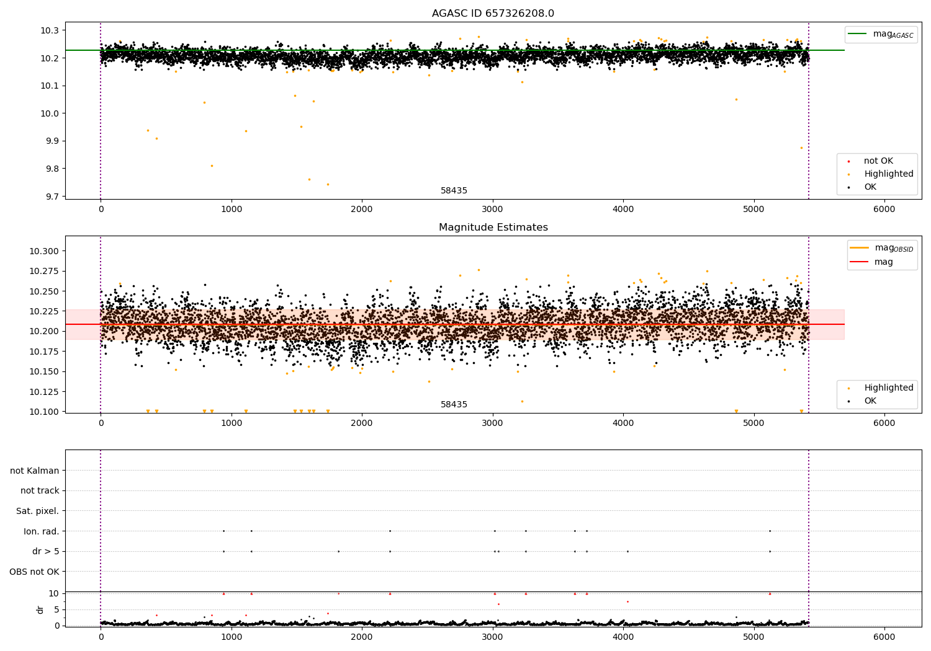
Task: Click the title AGASC ID 657326208.0
Action: coord(493,14)
